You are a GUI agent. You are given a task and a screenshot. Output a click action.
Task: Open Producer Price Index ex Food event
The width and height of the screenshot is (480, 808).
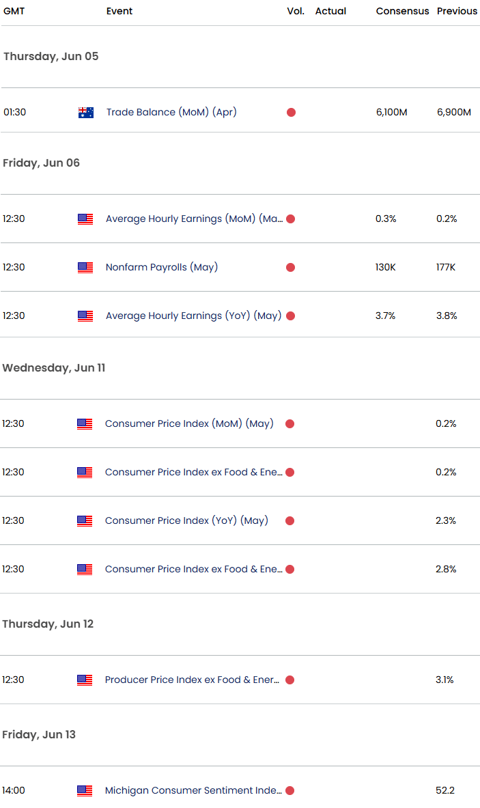[192, 680]
